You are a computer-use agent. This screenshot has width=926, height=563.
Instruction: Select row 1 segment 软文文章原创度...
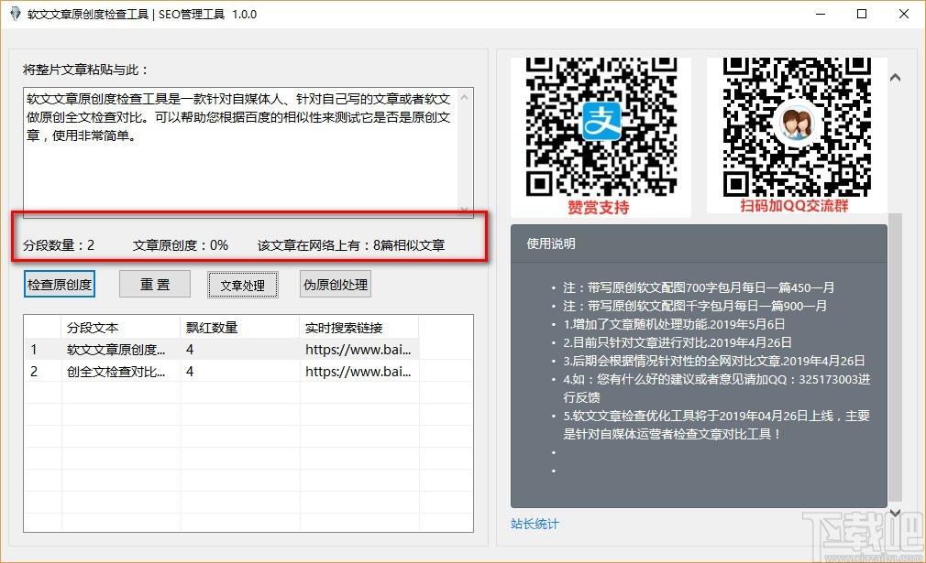pos(116,349)
